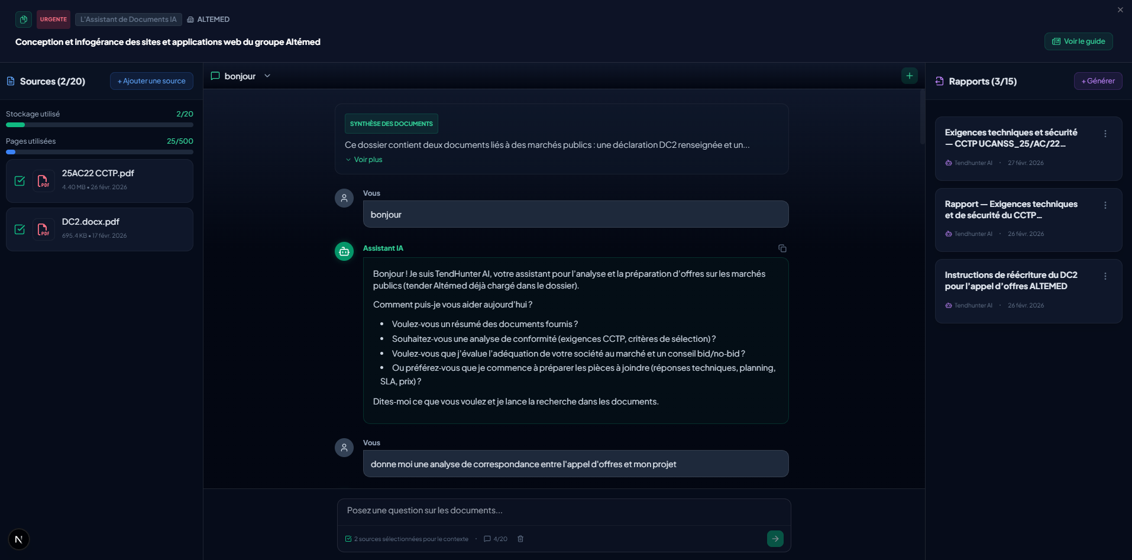The image size is (1132, 560).
Task: Uncheck the 25AC22 CCTP.pdf source checkbox
Action: [x=20, y=181]
